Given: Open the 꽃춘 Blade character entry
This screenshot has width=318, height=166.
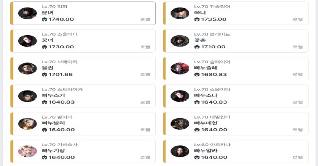Looking at the screenshot, I should [236, 41].
